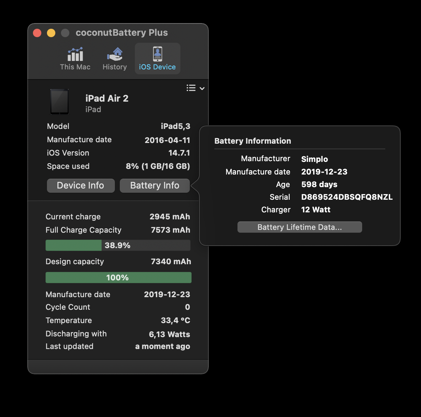Click the Battery Info button

tap(155, 185)
